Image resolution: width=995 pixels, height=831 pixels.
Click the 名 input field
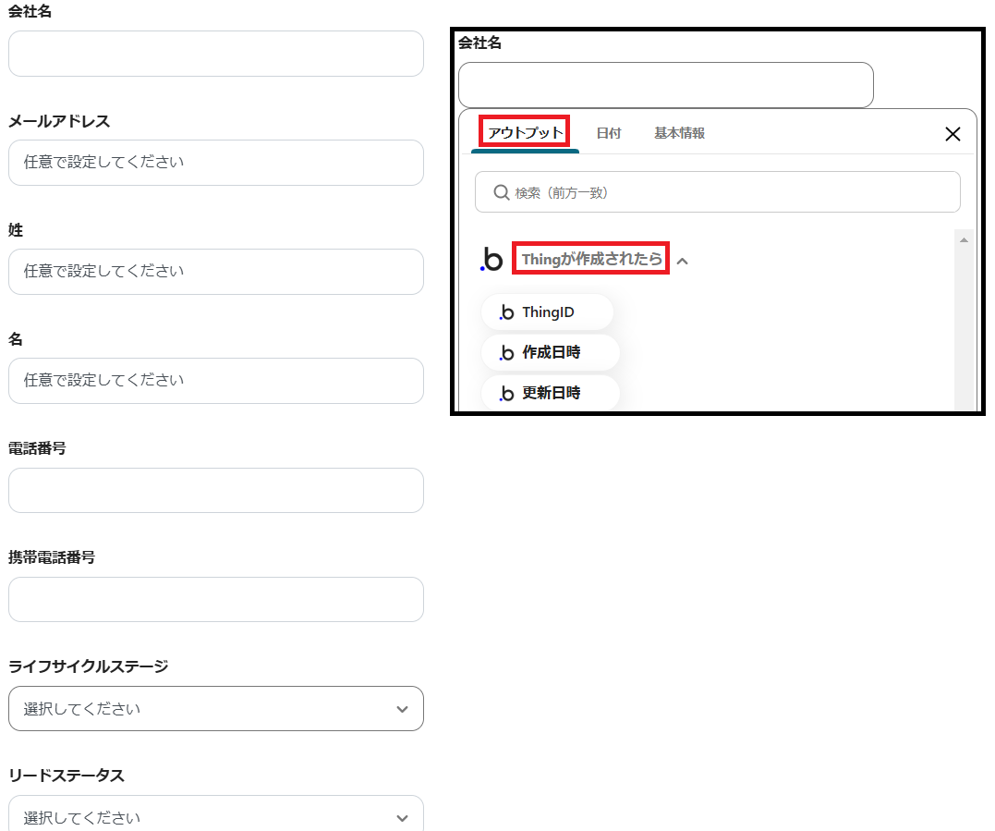pyautogui.click(x=215, y=381)
